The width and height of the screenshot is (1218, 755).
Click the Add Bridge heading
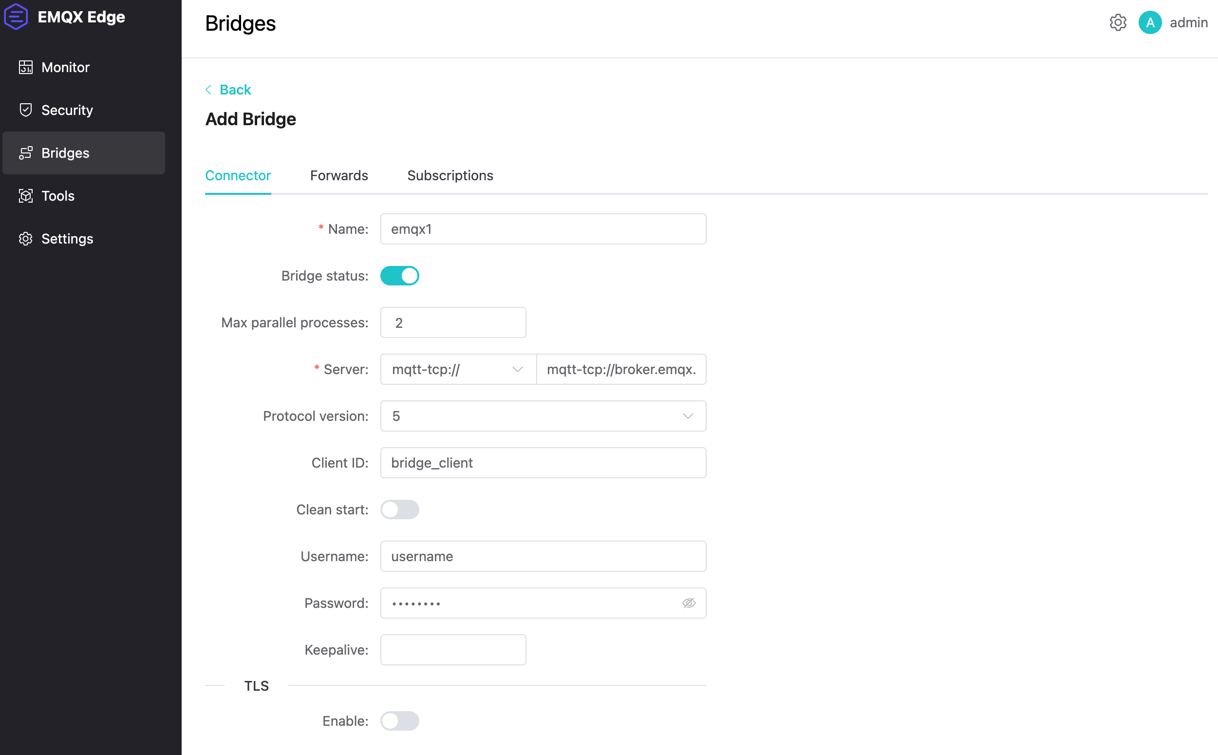coord(251,119)
